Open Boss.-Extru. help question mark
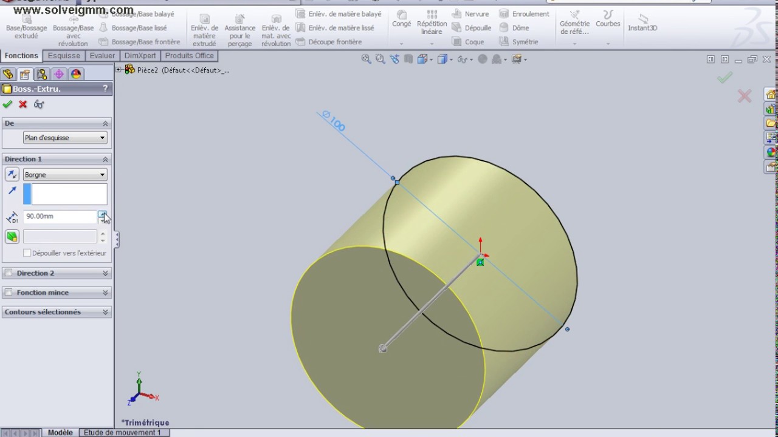The width and height of the screenshot is (778, 437). point(105,89)
